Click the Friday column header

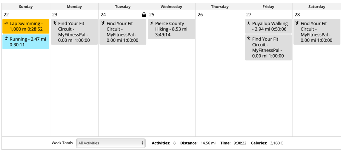click(x=268, y=7)
